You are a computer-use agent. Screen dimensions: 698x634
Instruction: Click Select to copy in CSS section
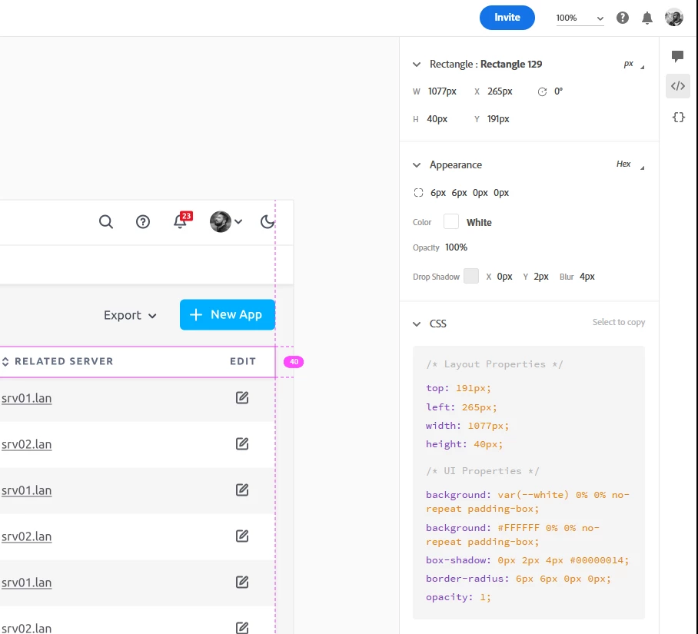pos(618,322)
